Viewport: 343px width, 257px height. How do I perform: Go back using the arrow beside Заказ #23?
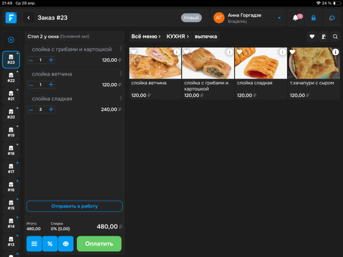29,18
